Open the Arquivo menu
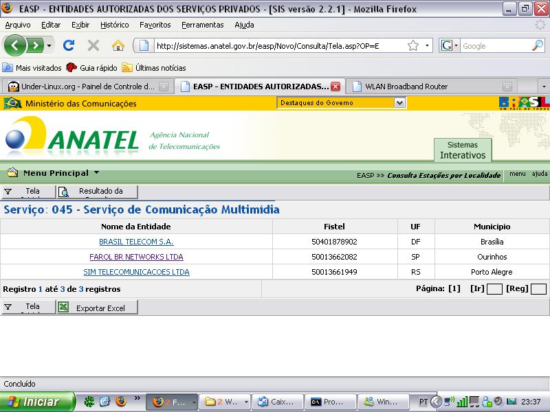The height and width of the screenshot is (412, 550). pos(18,25)
